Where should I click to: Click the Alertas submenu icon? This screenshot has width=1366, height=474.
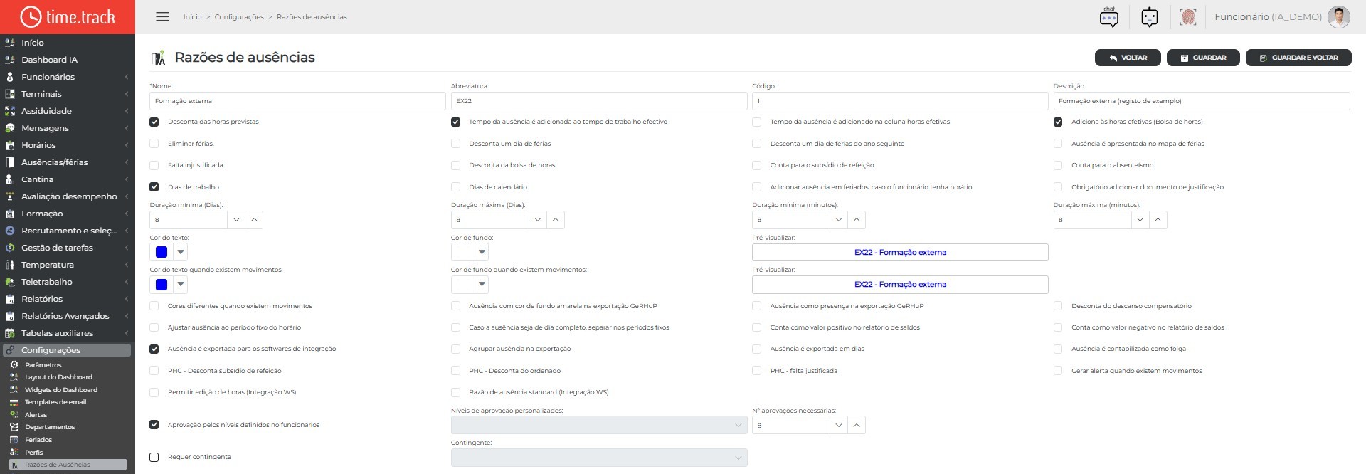pyautogui.click(x=14, y=414)
